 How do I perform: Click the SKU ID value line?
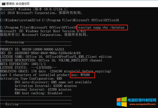40,53
